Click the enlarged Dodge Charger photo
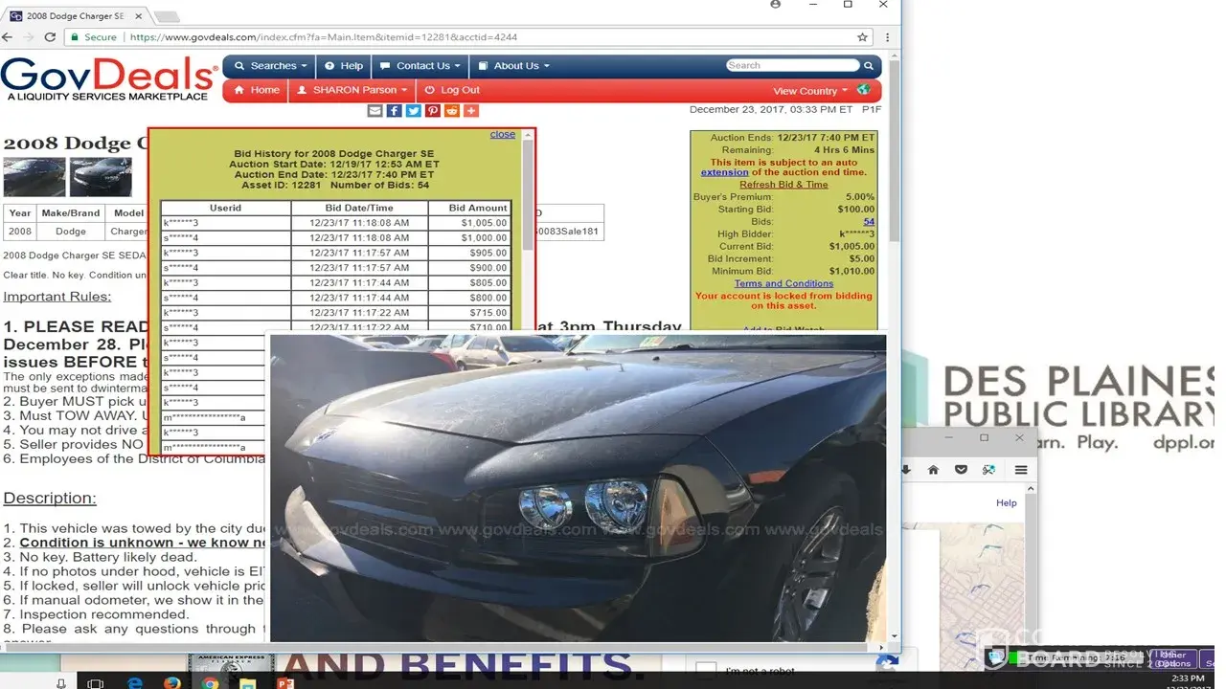Screen dimensions: 1226x689 578,488
